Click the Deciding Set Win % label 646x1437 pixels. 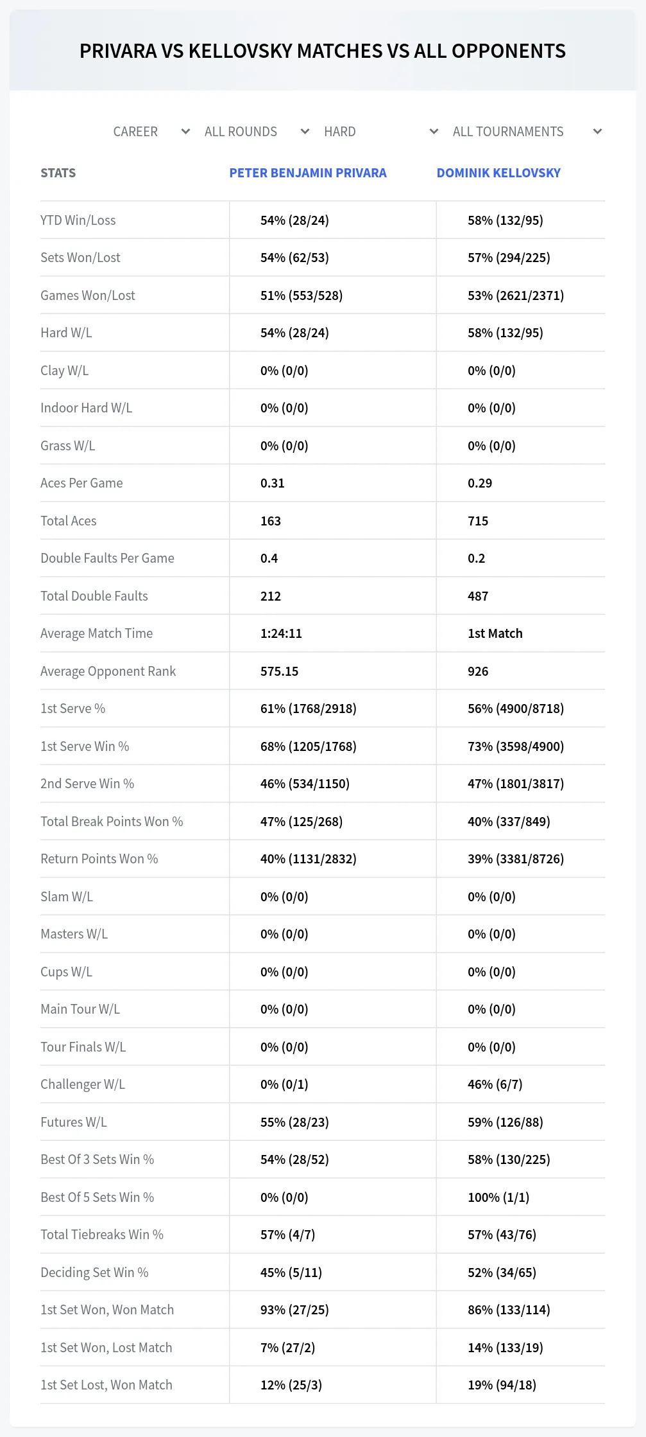94,1273
